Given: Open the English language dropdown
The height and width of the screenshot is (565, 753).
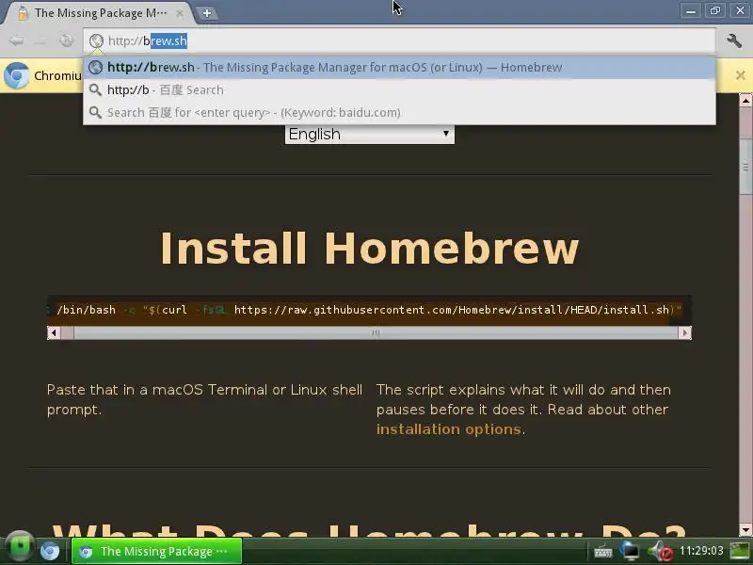Looking at the screenshot, I should tap(369, 134).
